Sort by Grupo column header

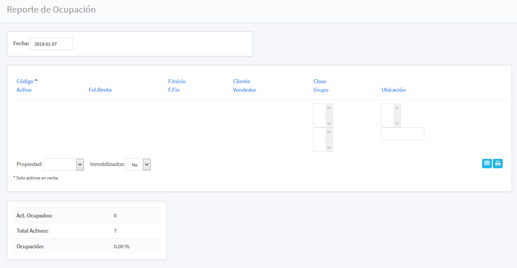(320, 90)
